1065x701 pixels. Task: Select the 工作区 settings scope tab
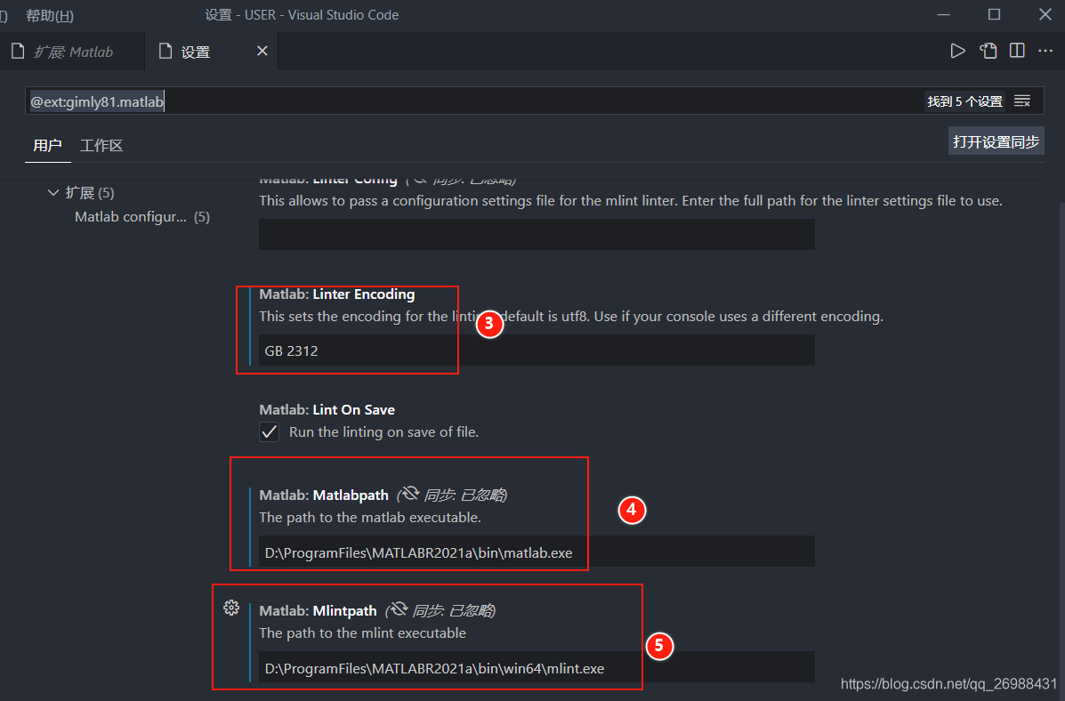[101, 145]
